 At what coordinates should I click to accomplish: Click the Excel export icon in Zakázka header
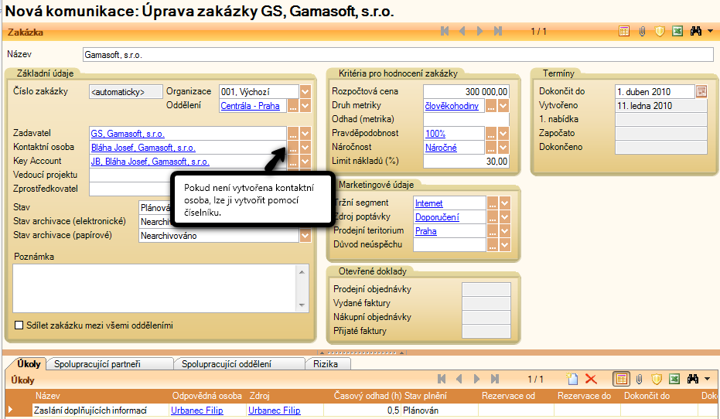coord(677,32)
